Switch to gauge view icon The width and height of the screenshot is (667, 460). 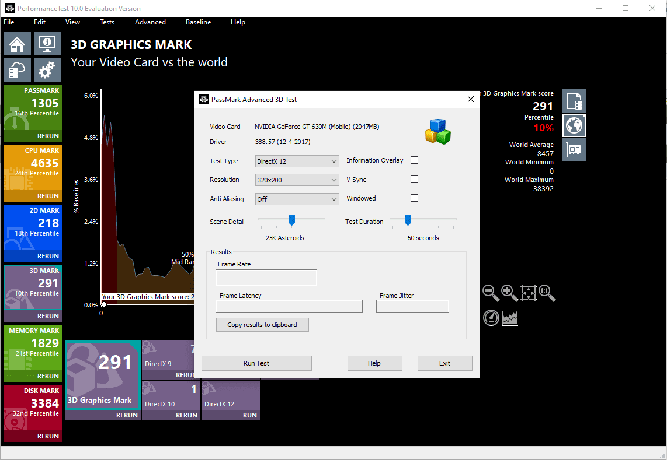point(491,318)
